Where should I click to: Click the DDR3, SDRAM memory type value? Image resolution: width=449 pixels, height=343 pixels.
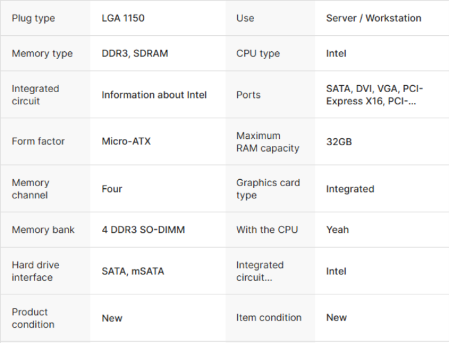pyautogui.click(x=135, y=54)
